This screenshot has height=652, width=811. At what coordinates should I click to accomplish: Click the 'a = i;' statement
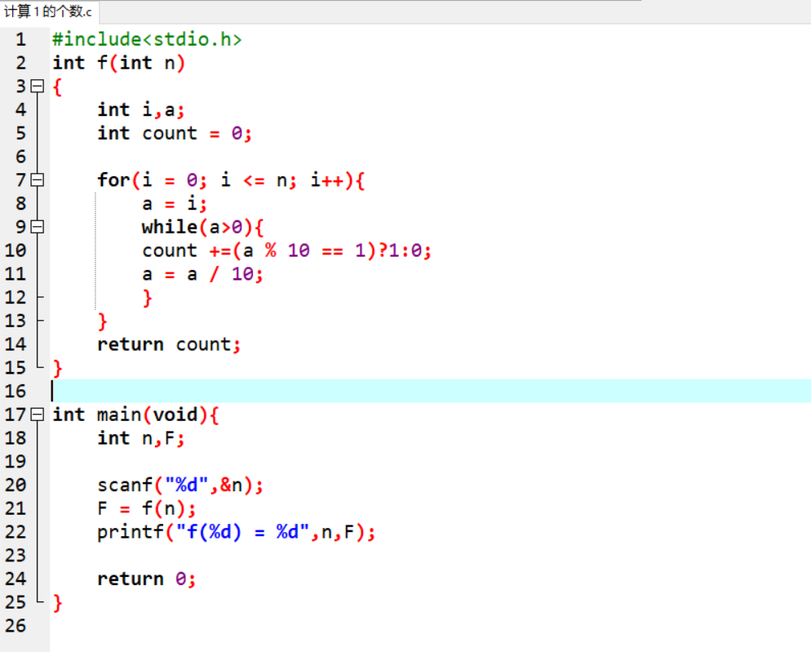coord(175,204)
